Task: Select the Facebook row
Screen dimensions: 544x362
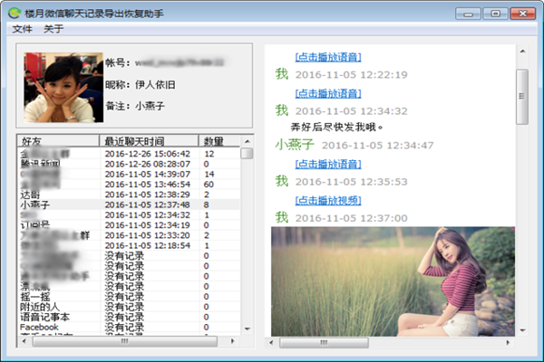Action: coord(129,327)
